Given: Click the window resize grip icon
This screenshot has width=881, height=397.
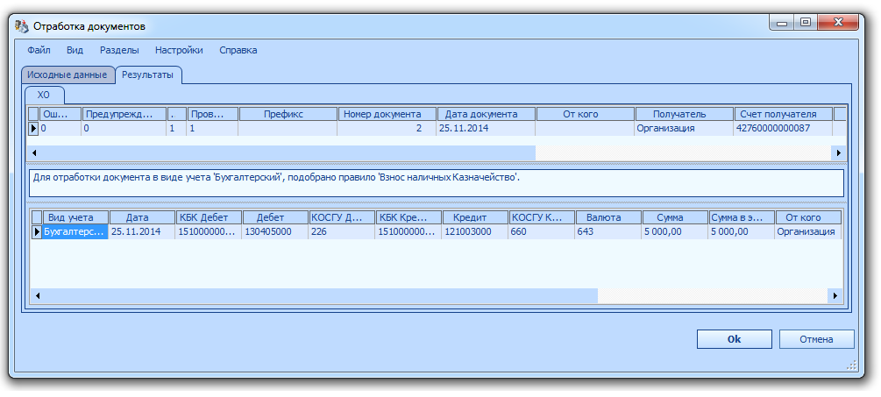Looking at the screenshot, I should (850, 365).
